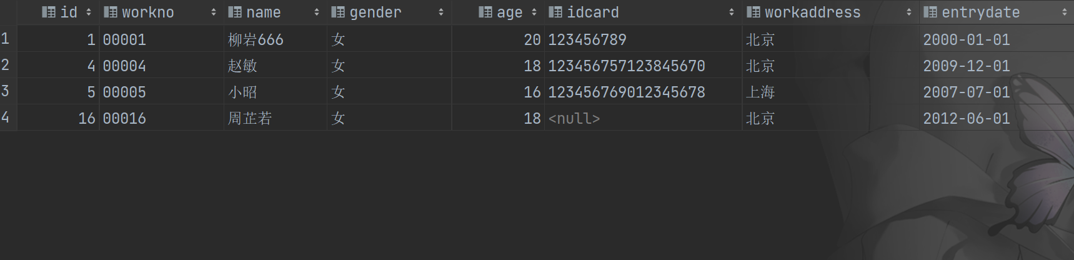Click the age column table icon

pos(485,12)
